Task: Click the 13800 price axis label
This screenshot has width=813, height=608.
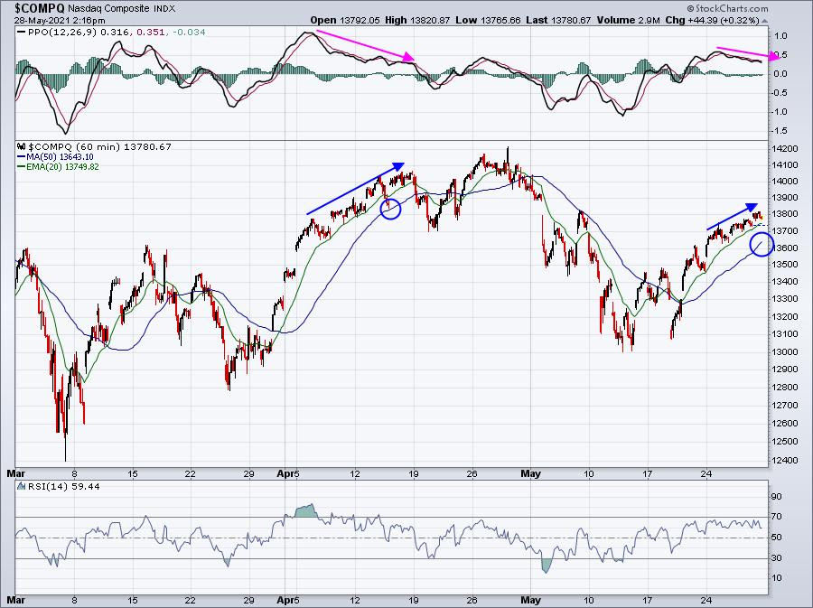Action: [x=786, y=213]
